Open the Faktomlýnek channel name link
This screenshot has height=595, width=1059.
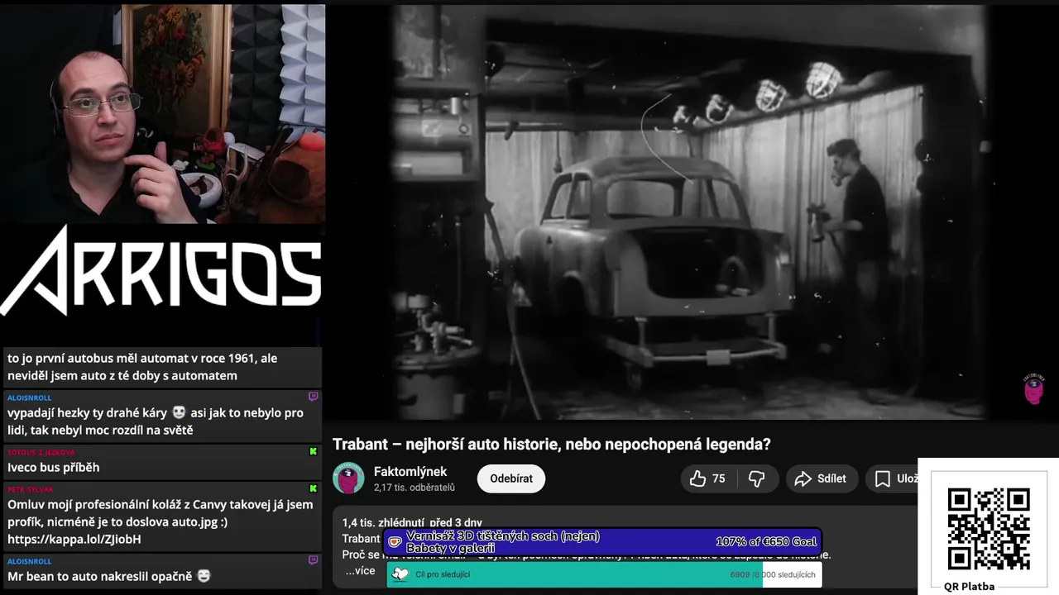[410, 472]
